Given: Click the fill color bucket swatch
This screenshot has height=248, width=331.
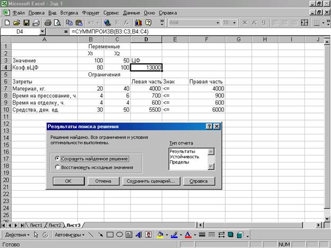Looking at the screenshot, I should [x=159, y=234].
